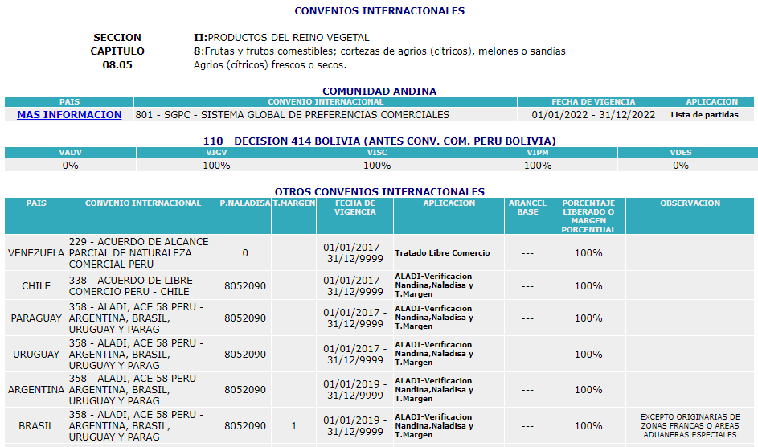Image resolution: width=758 pixels, height=447 pixels.
Task: Click the 01/01/2017 validity date in the Chile row
Action: coord(354,285)
